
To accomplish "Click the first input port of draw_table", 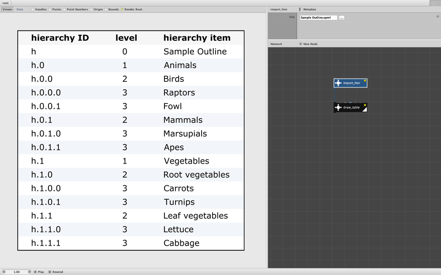I will [x=335, y=103].
